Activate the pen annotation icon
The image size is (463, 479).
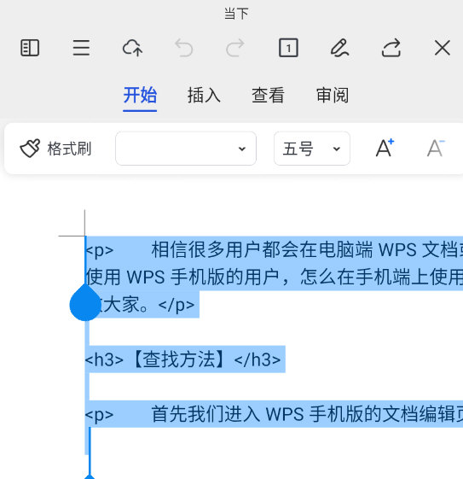339,48
